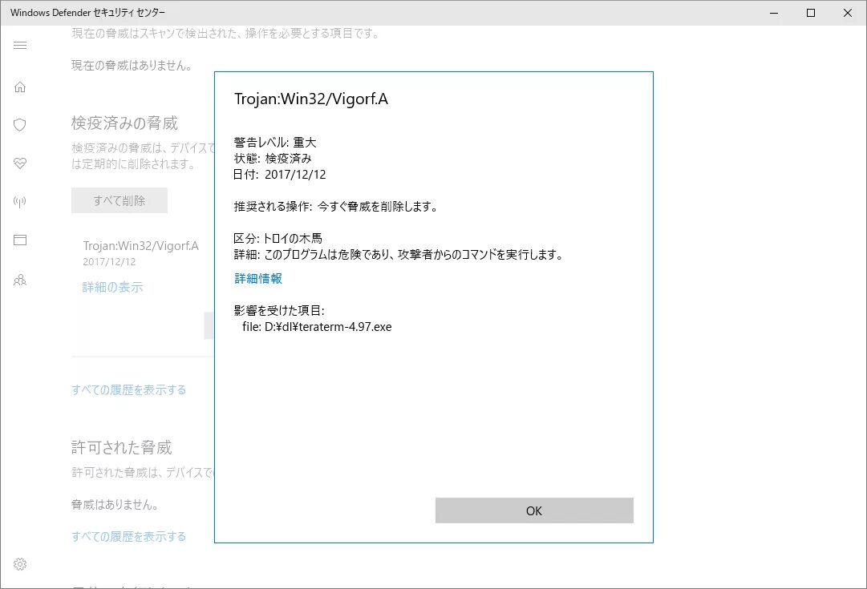867x589 pixels.
Task: Click the 区分: トロイの木馬 line
Action: (278, 239)
